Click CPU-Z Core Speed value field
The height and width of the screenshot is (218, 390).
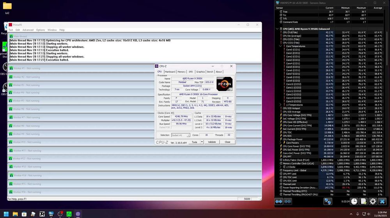click(181, 117)
